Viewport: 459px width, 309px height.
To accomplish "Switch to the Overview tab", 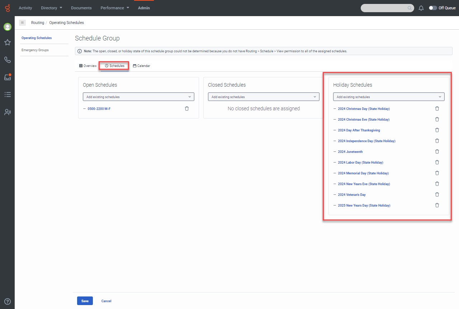I will 88,66.
